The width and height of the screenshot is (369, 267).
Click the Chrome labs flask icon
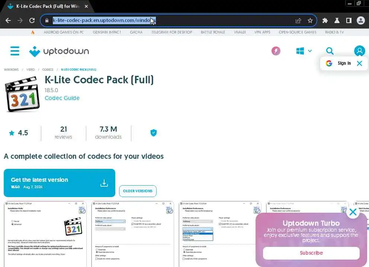pos(337,20)
